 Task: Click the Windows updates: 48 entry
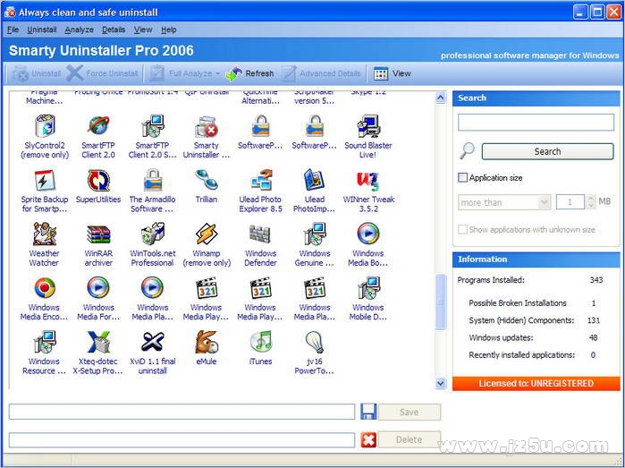point(533,337)
